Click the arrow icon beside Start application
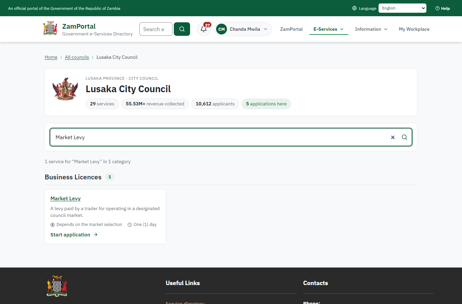The width and height of the screenshot is (462, 304). (96, 235)
